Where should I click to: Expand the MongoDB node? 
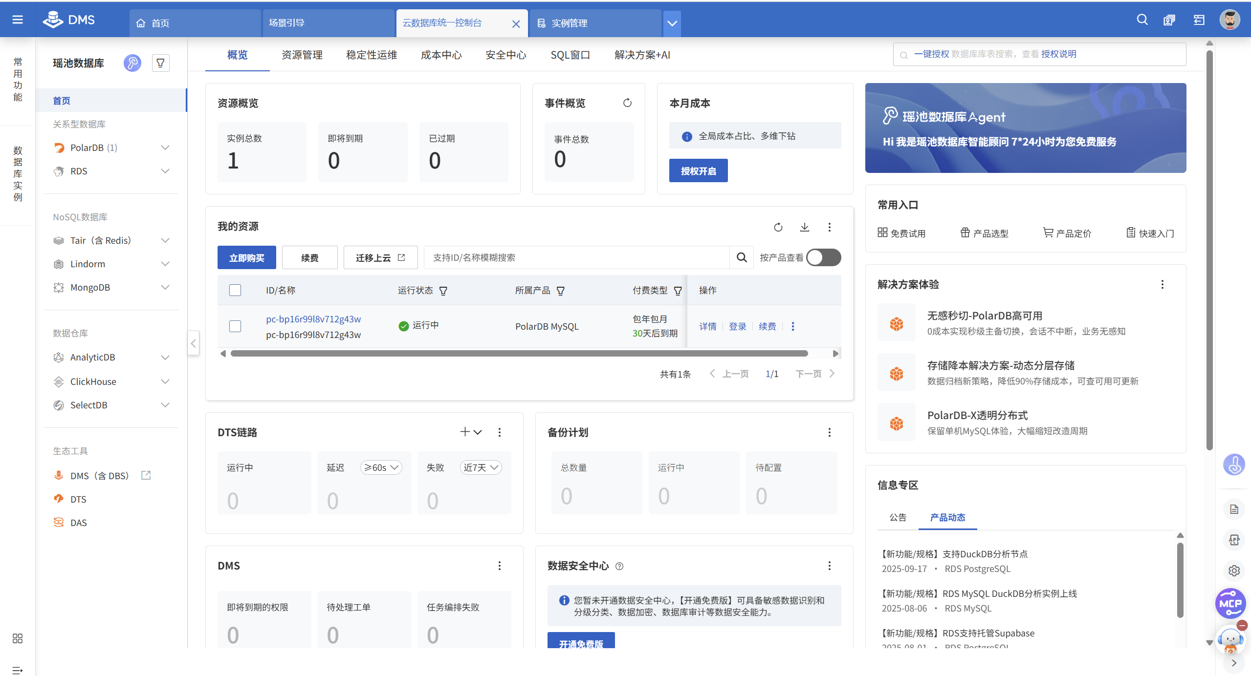(x=165, y=287)
